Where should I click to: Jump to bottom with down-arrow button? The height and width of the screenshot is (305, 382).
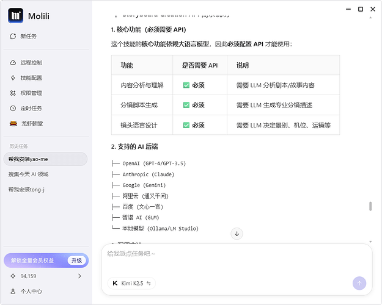237,234
